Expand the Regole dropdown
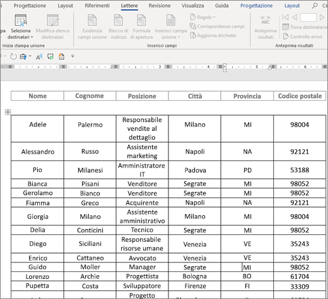The height and width of the screenshot is (299, 328). (203, 17)
